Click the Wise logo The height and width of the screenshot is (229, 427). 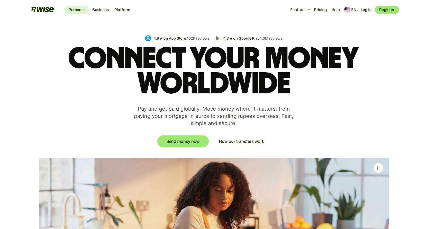[42, 10]
